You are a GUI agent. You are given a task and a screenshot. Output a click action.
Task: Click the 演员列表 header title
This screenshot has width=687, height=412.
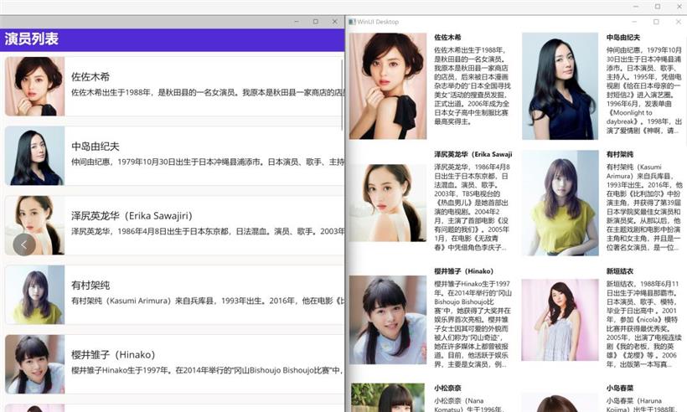tap(32, 39)
